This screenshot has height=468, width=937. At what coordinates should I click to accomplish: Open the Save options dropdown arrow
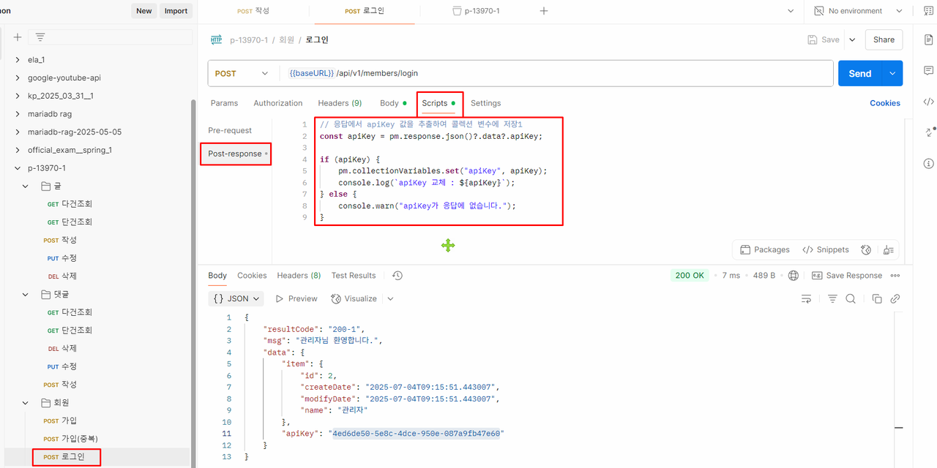[x=852, y=40]
